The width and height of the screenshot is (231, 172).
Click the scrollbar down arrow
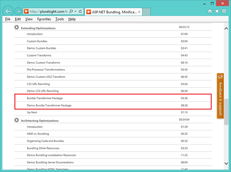pos(226,163)
